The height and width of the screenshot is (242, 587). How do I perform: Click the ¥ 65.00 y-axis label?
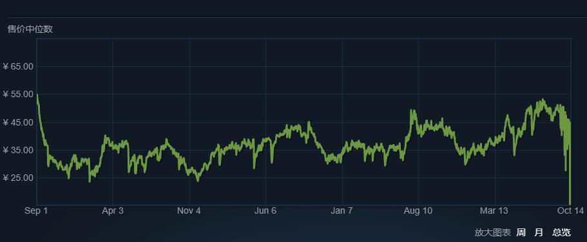pyautogui.click(x=18, y=66)
